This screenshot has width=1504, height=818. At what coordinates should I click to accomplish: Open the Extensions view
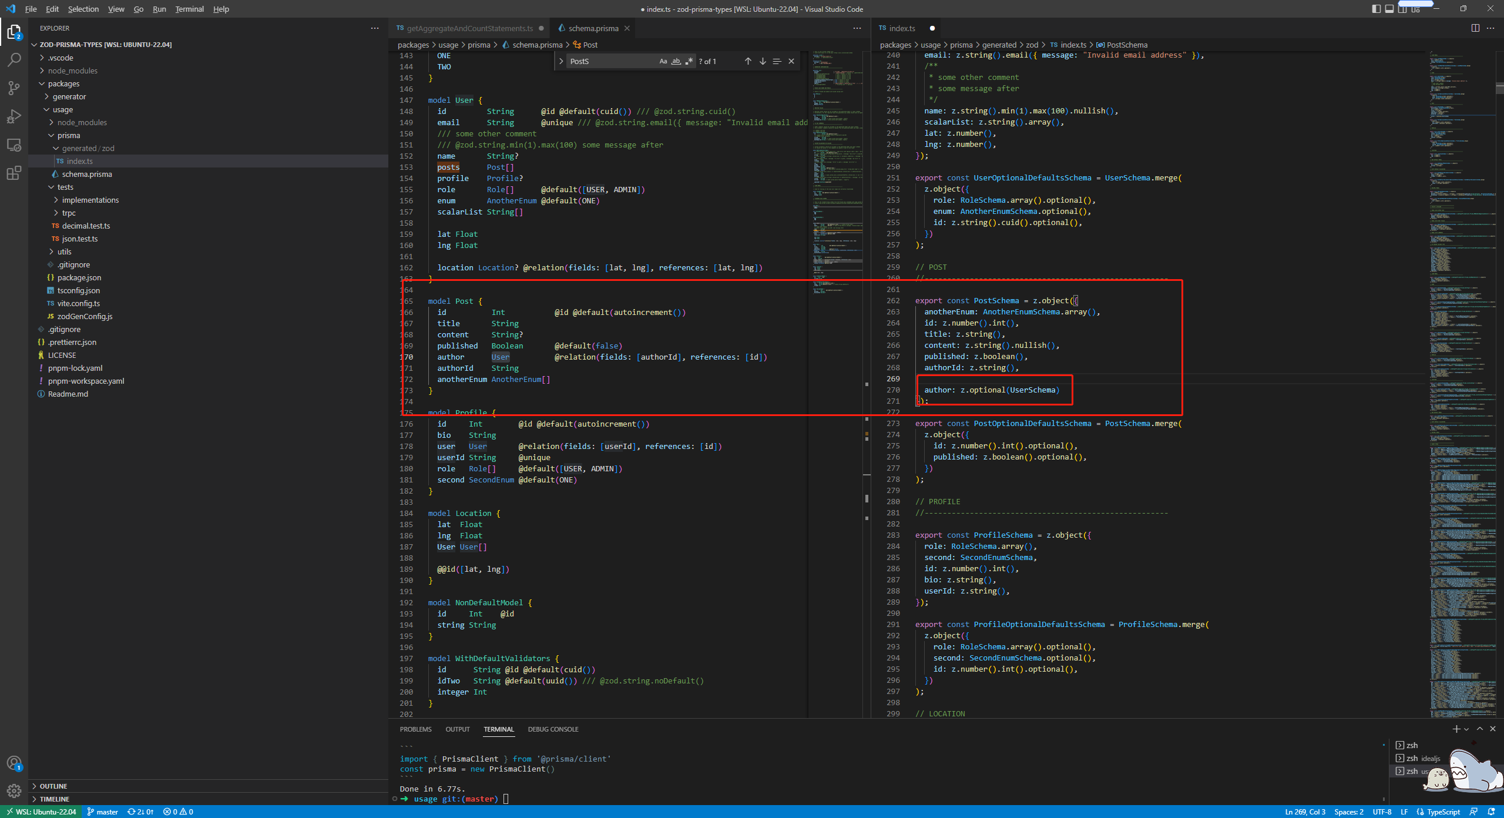click(x=14, y=173)
